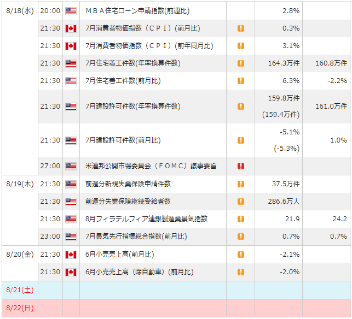Select the text 6月小売売上高（除自動車）(前月比)
The width and height of the screenshot is (352, 319).
click(x=140, y=272)
